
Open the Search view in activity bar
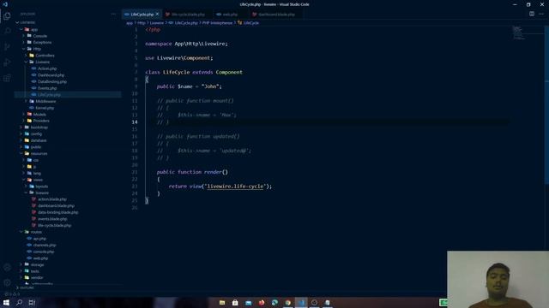7,31
